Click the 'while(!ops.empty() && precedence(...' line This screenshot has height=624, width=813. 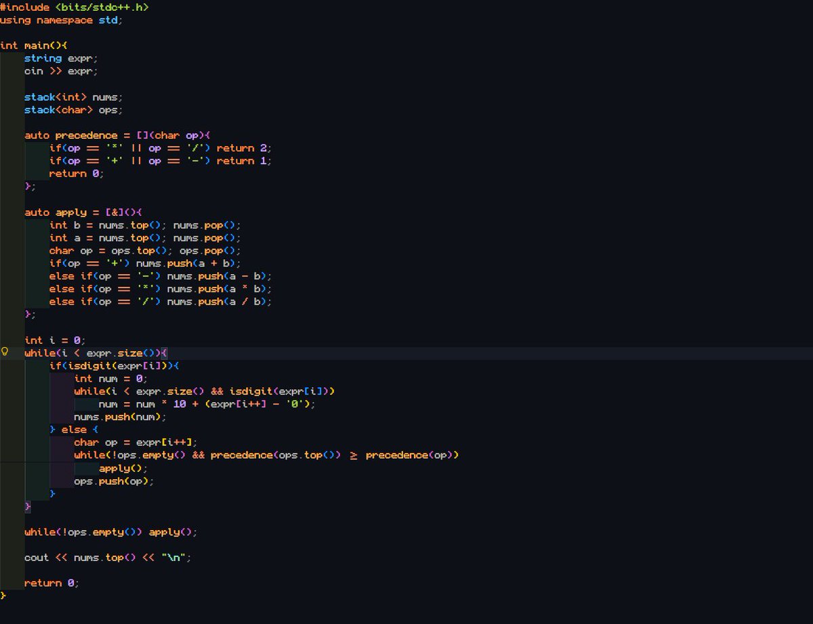coord(267,456)
